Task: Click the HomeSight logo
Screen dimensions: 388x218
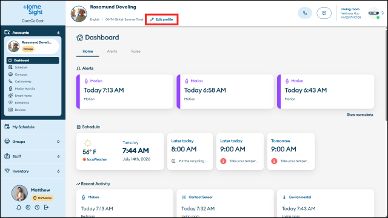Action: (33, 10)
